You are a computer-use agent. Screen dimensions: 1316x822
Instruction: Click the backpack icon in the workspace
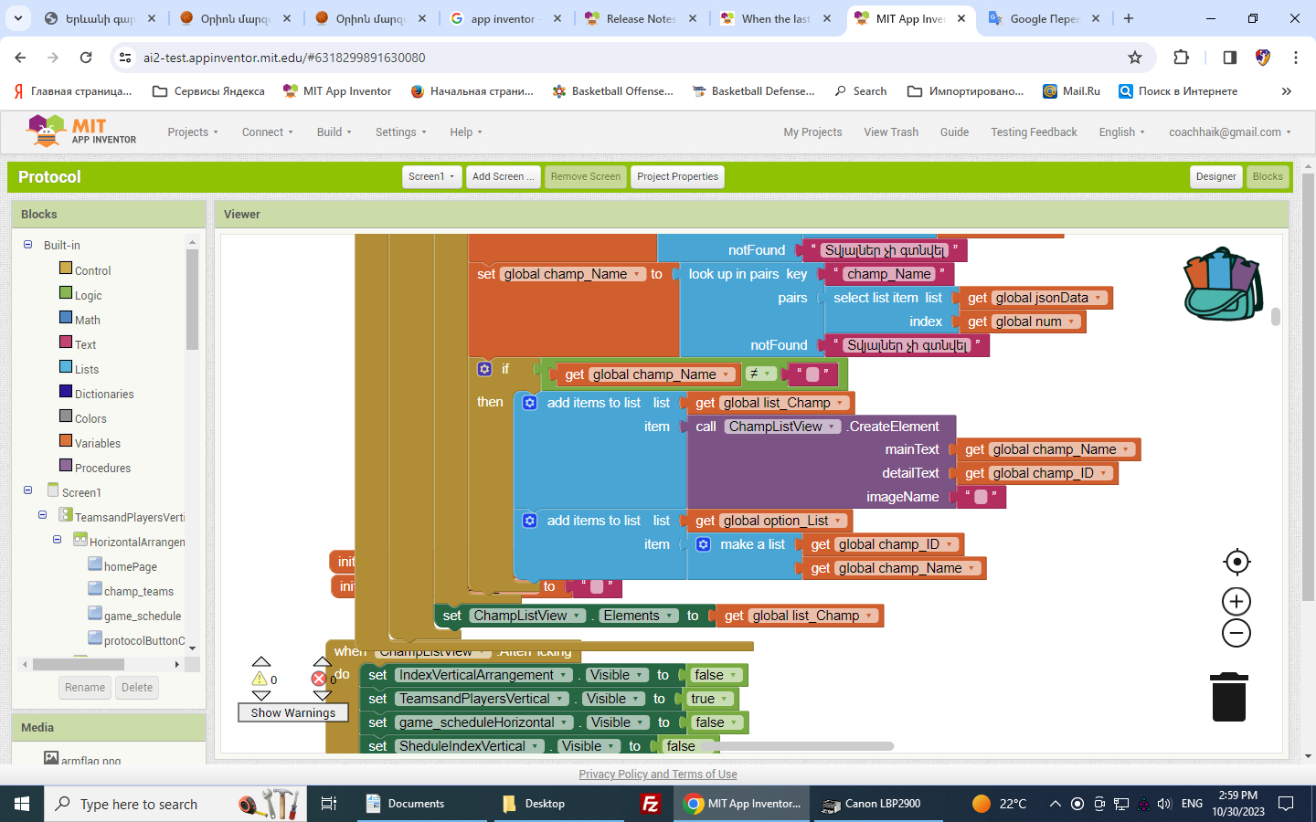click(x=1222, y=283)
